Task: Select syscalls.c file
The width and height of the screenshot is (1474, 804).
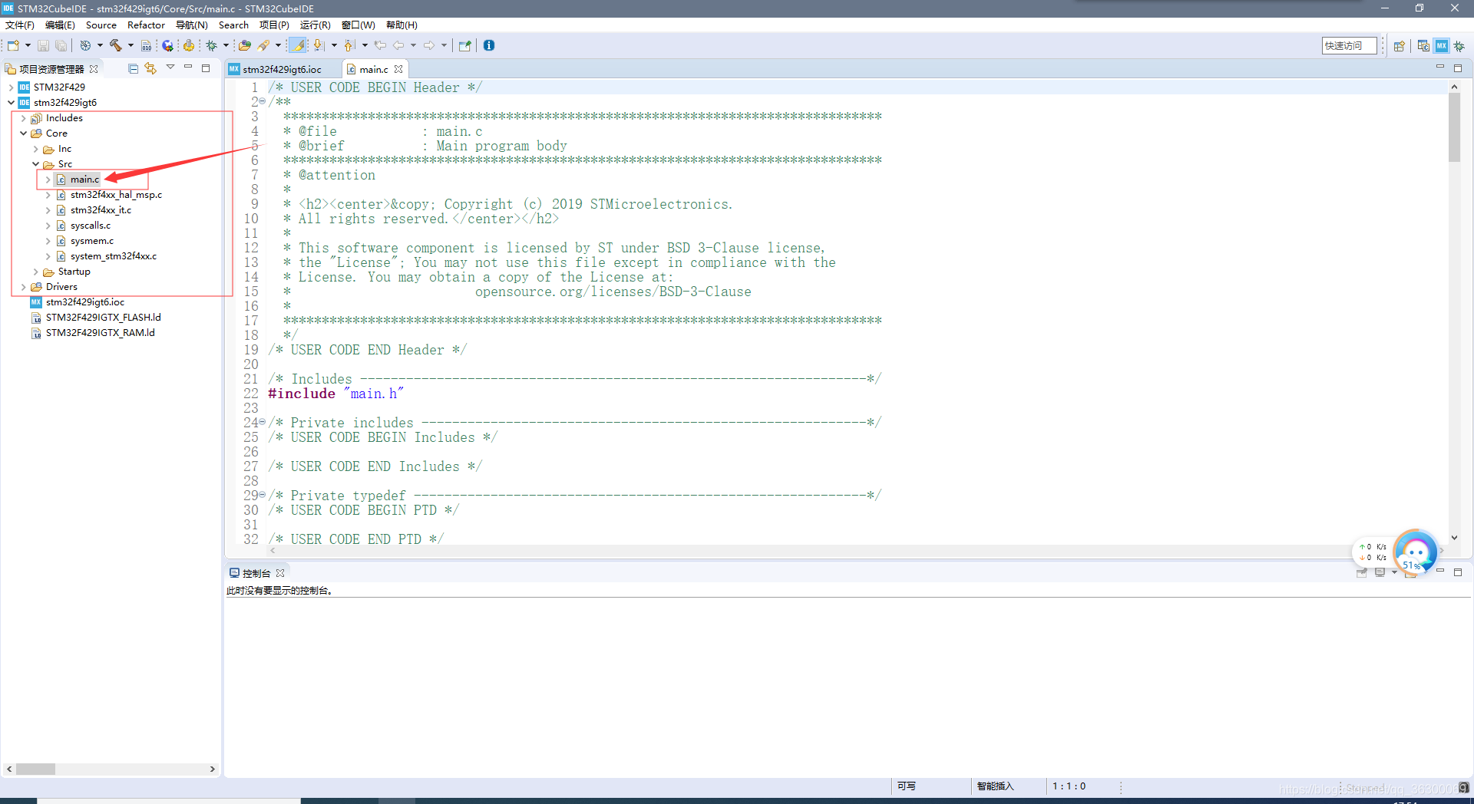Action: [x=91, y=226]
